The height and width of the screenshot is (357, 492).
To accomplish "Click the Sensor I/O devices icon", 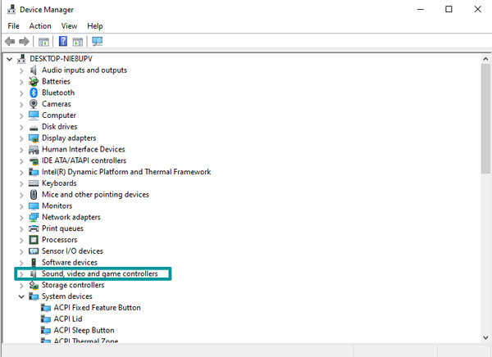I will coord(34,251).
